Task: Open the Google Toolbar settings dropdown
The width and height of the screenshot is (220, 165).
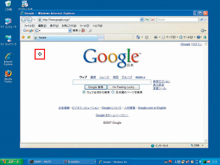Action: [203, 30]
